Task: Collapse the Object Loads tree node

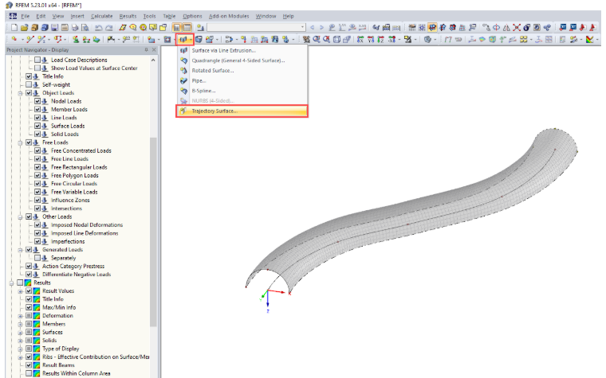Action: (x=20, y=93)
